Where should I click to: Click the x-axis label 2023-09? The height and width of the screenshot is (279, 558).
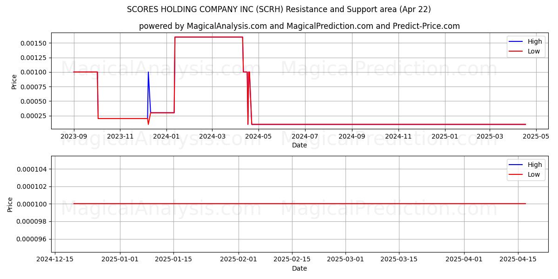tap(74, 136)
